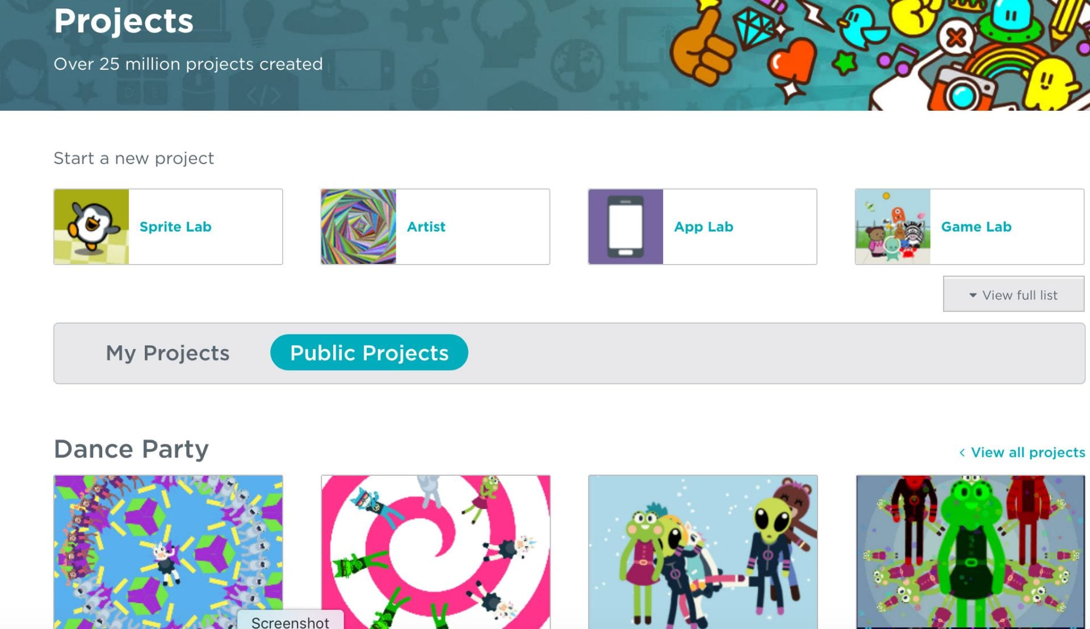Start a new App Lab project

[x=703, y=227]
